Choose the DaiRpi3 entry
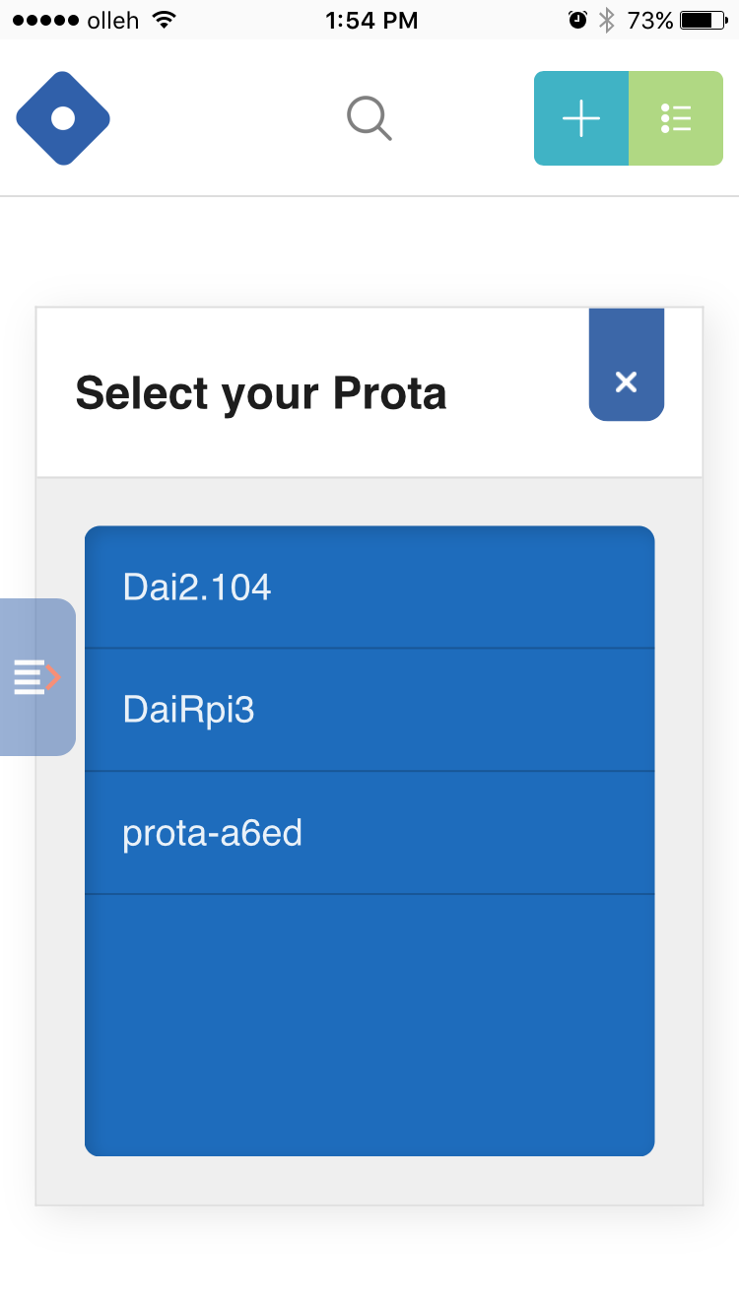The image size is (739, 1315). (x=369, y=710)
